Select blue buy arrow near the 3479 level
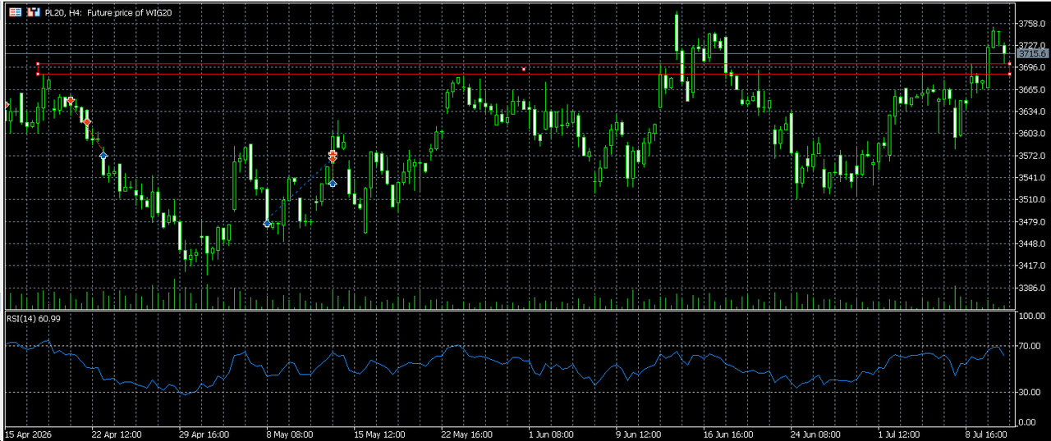The height and width of the screenshot is (441, 1051). click(x=268, y=223)
